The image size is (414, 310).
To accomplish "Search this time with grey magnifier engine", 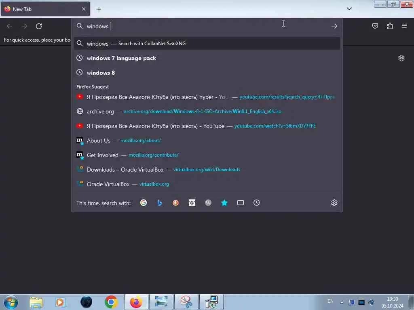I will [x=208, y=203].
